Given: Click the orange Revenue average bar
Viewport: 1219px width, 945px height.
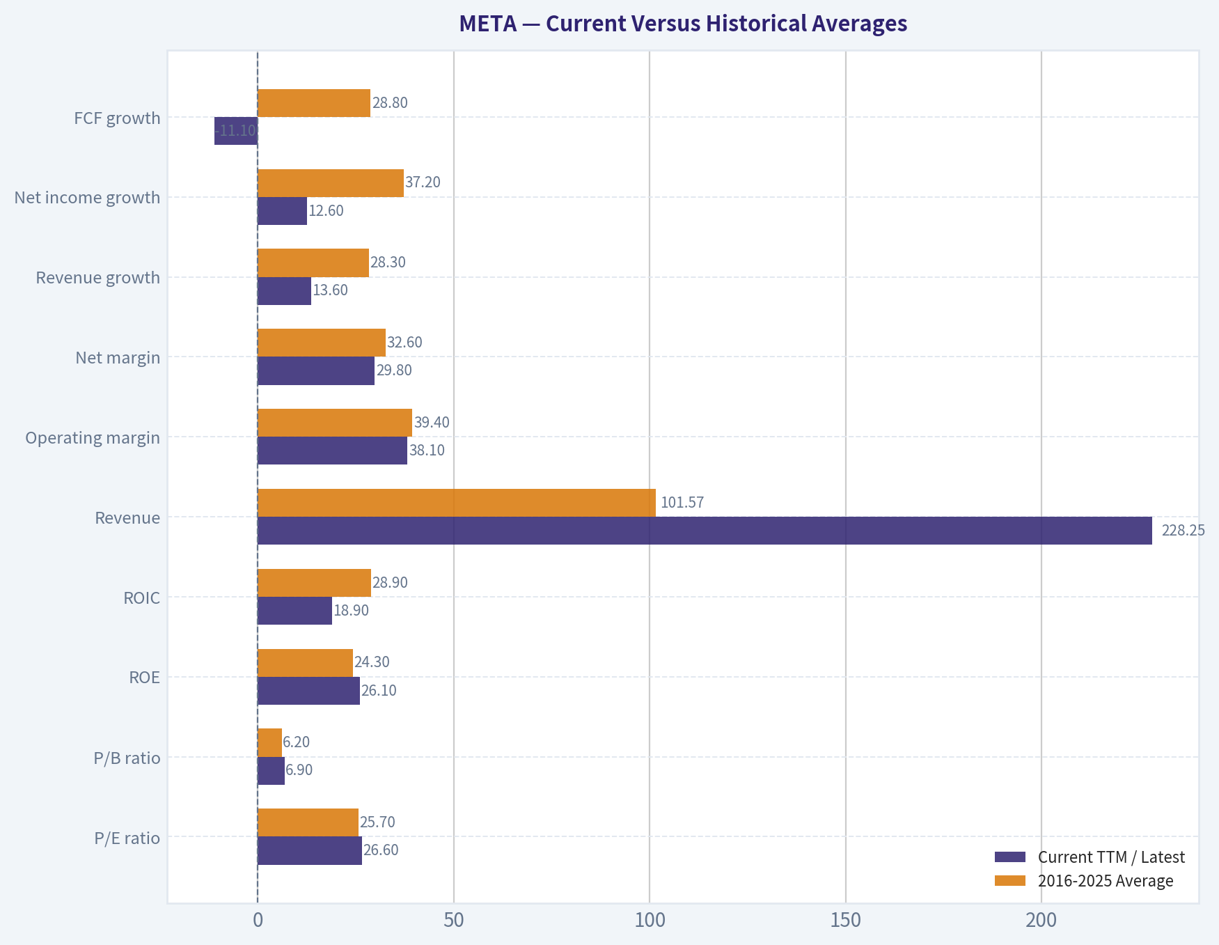Looking at the screenshot, I should tap(457, 503).
